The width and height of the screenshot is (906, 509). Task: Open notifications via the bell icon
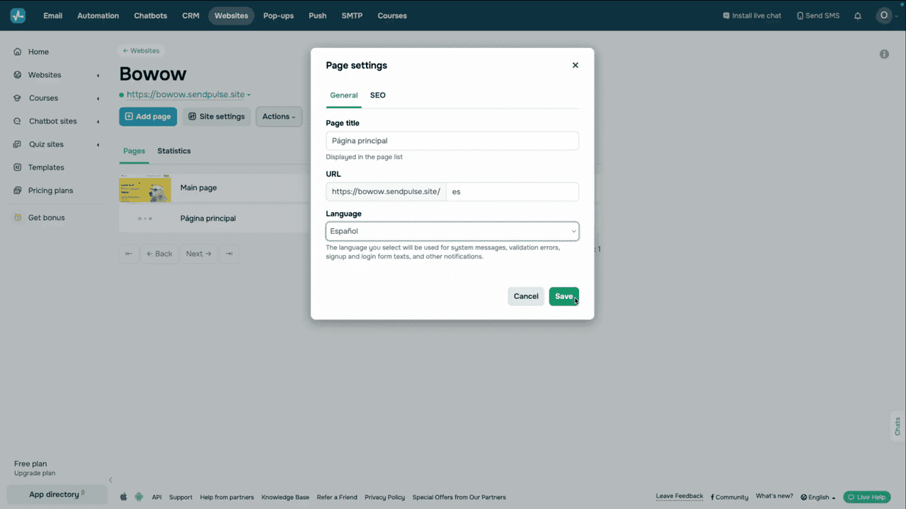857,16
